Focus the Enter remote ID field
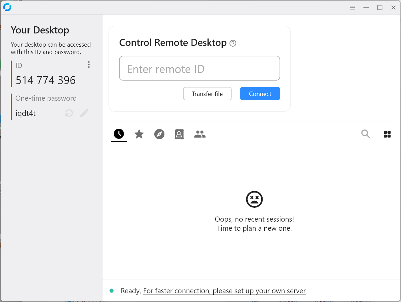401x302 pixels. coord(199,68)
